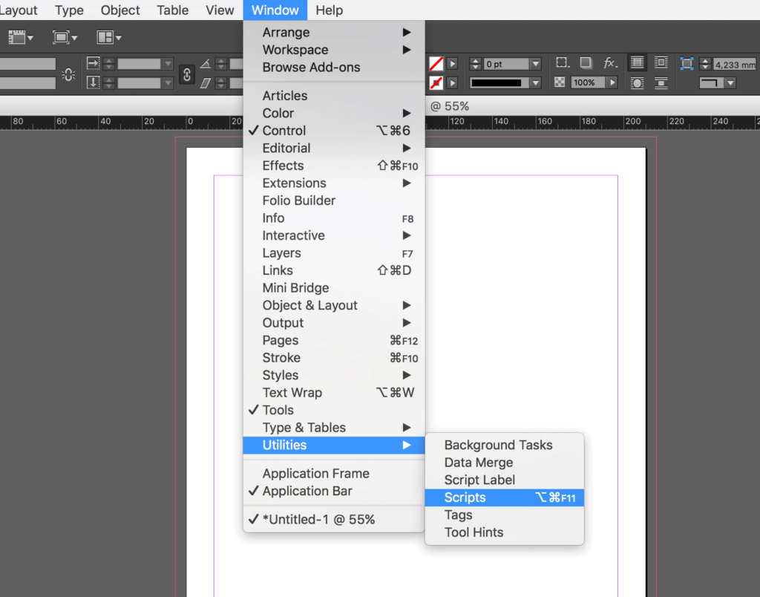The image size is (760, 597).
Task: Open the corner options icon
Action: coord(562,62)
